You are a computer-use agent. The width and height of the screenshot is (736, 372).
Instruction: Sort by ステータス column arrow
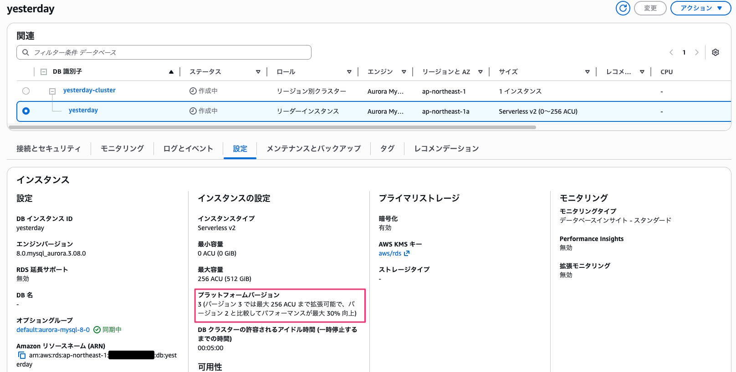[x=258, y=72]
